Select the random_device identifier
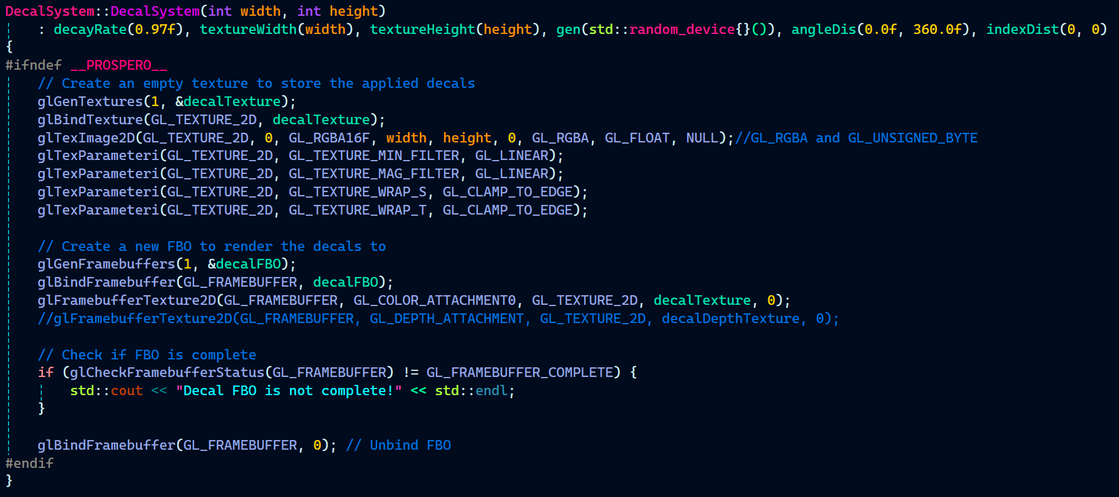The width and height of the screenshot is (1119, 497). point(682,29)
